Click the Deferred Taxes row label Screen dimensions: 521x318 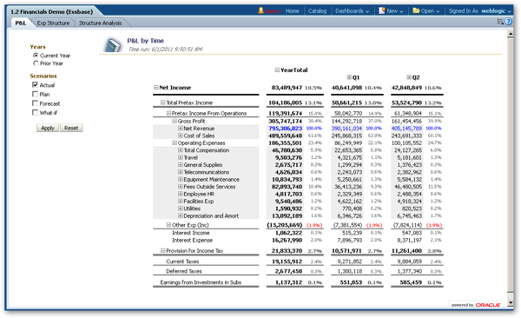[x=184, y=271]
